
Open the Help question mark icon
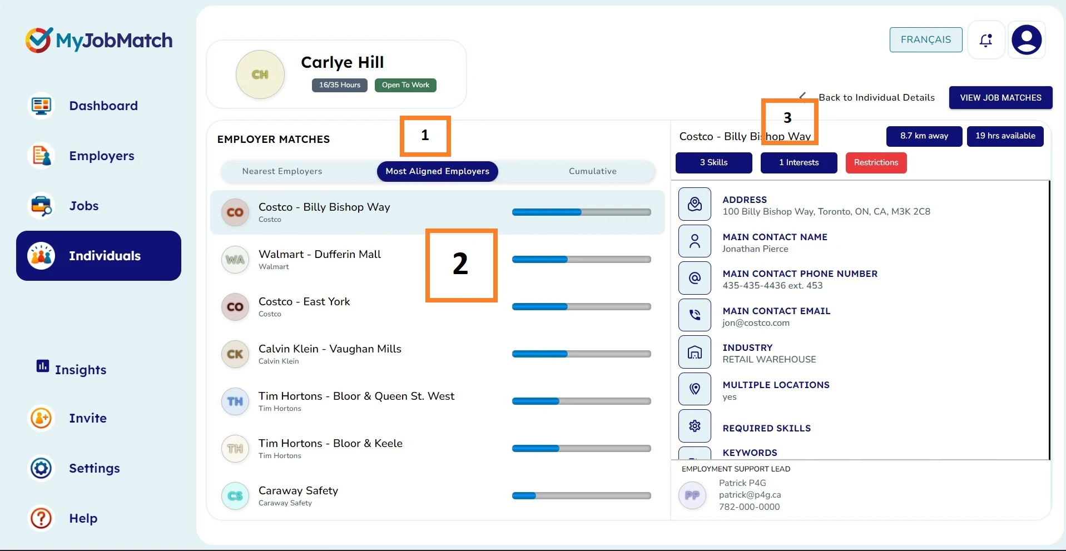(41, 518)
